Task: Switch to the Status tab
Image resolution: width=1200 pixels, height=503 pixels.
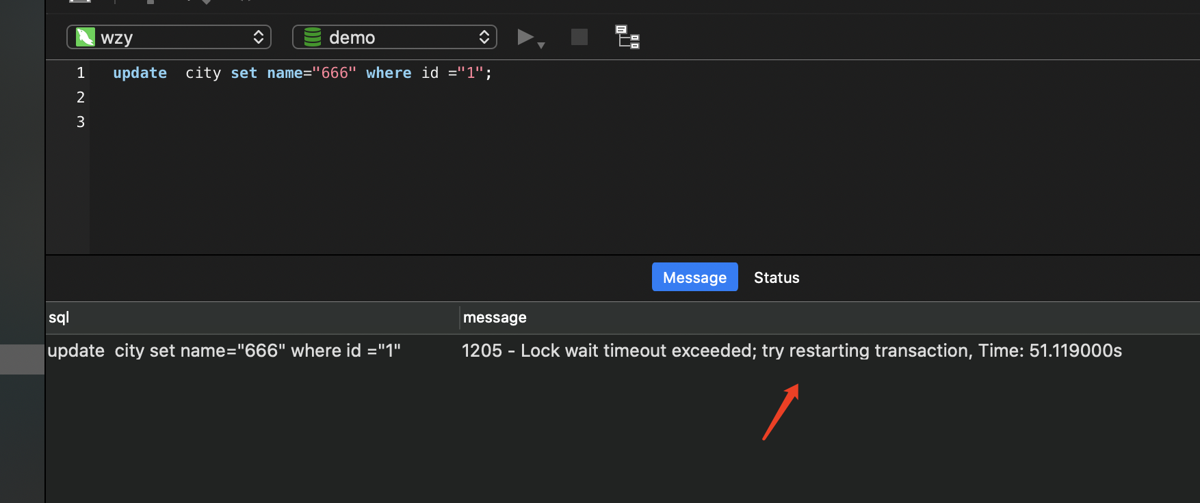Action: (777, 277)
